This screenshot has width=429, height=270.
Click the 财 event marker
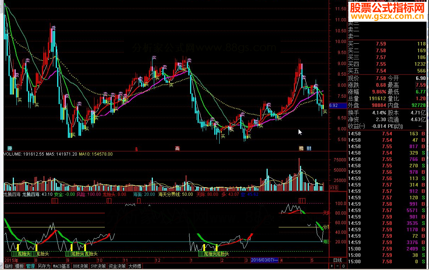[309, 148]
